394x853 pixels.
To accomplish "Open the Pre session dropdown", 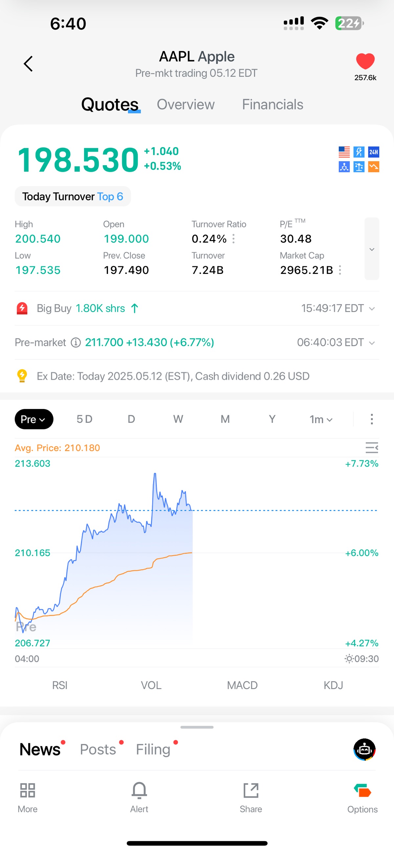I will click(x=34, y=419).
